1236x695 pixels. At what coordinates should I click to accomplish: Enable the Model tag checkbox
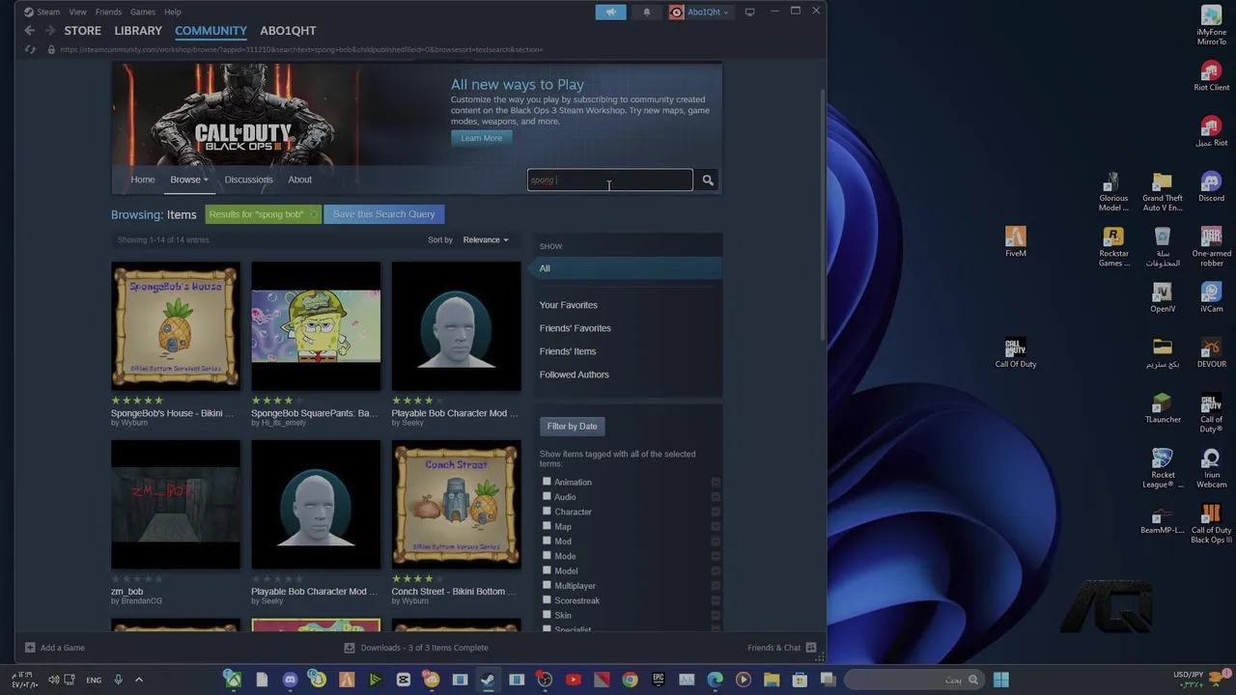(547, 570)
